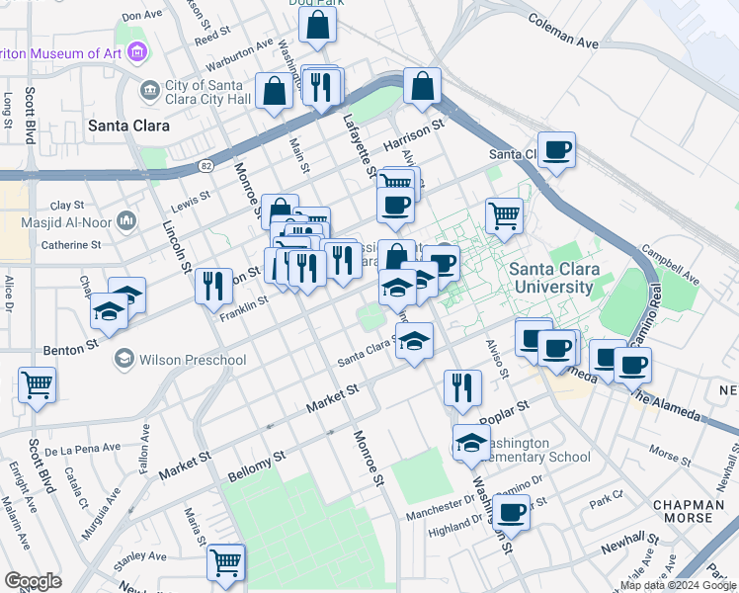Open the graduation cap marker on Benton St

pos(109,314)
